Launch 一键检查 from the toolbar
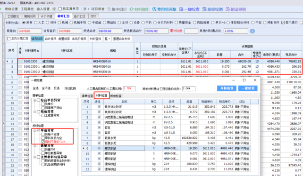Screen dimensions: 303x176 pyautogui.click(x=189, y=9)
